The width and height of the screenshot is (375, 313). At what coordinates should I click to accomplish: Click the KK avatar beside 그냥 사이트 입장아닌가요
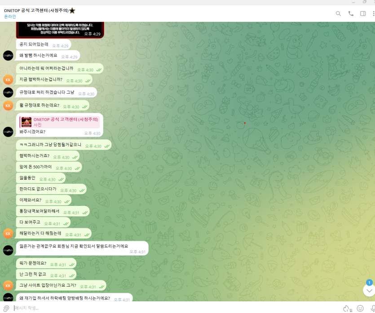tap(8, 286)
